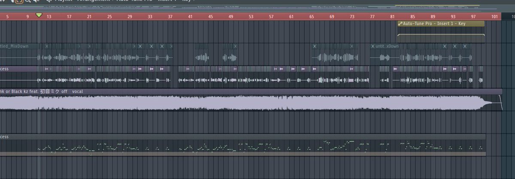Click the Auto-Tune Pro automation envelope line
Screen dimensions: 515x179
pos(441,35)
